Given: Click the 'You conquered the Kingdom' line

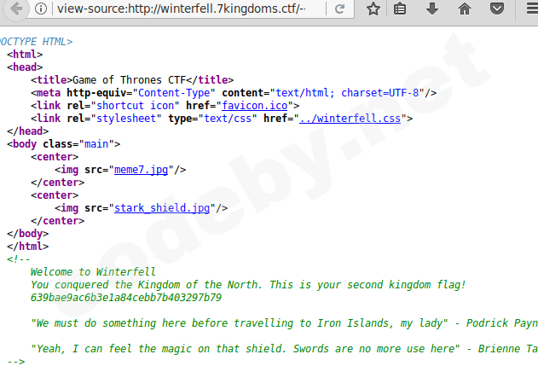Looking at the screenshot, I should pyautogui.click(x=248, y=285).
